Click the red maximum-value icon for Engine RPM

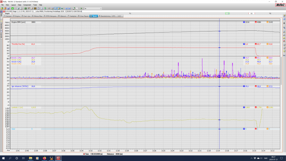click(256, 22)
